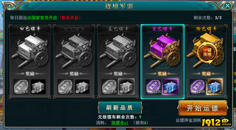This screenshot has height=130, width=236.
Task: Inspect the orange cart gift box reward
Action: point(215,87)
